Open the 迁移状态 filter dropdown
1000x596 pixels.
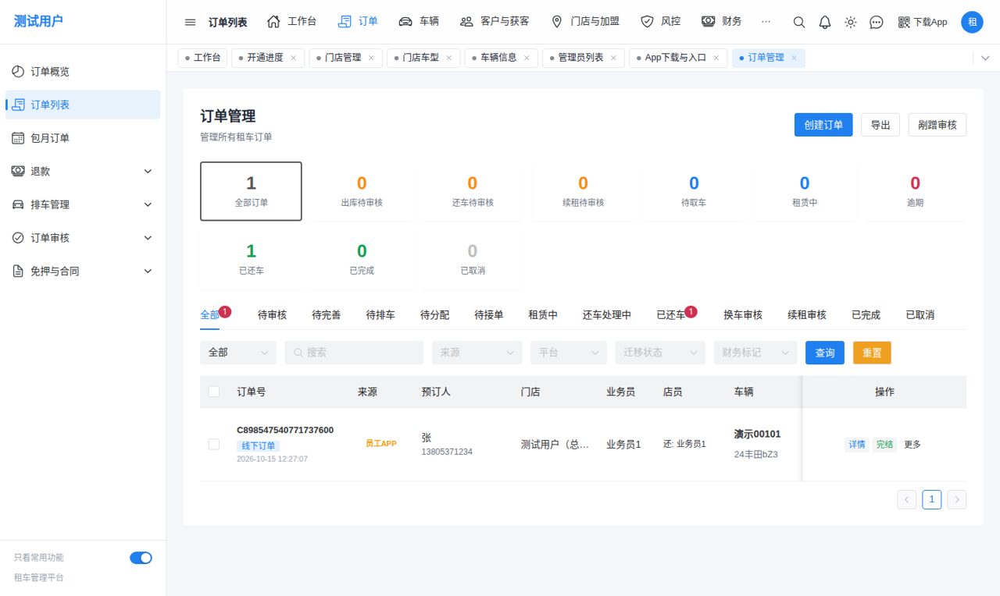click(x=660, y=353)
